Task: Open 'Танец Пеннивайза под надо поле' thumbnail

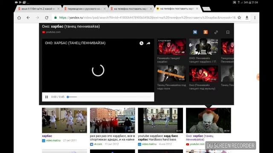Action: click(x=171, y=74)
